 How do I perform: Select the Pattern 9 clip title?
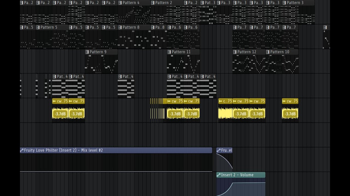pos(98,52)
